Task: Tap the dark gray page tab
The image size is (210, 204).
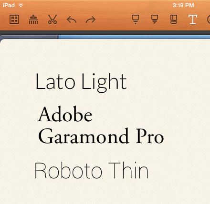Action: [29, 37]
